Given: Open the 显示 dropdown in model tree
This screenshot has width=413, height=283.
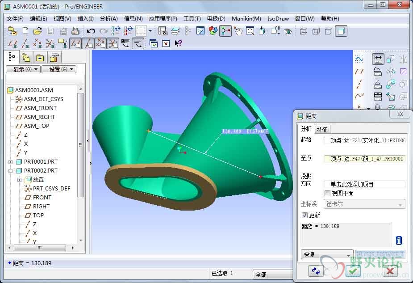Looking at the screenshot, I should (x=23, y=69).
